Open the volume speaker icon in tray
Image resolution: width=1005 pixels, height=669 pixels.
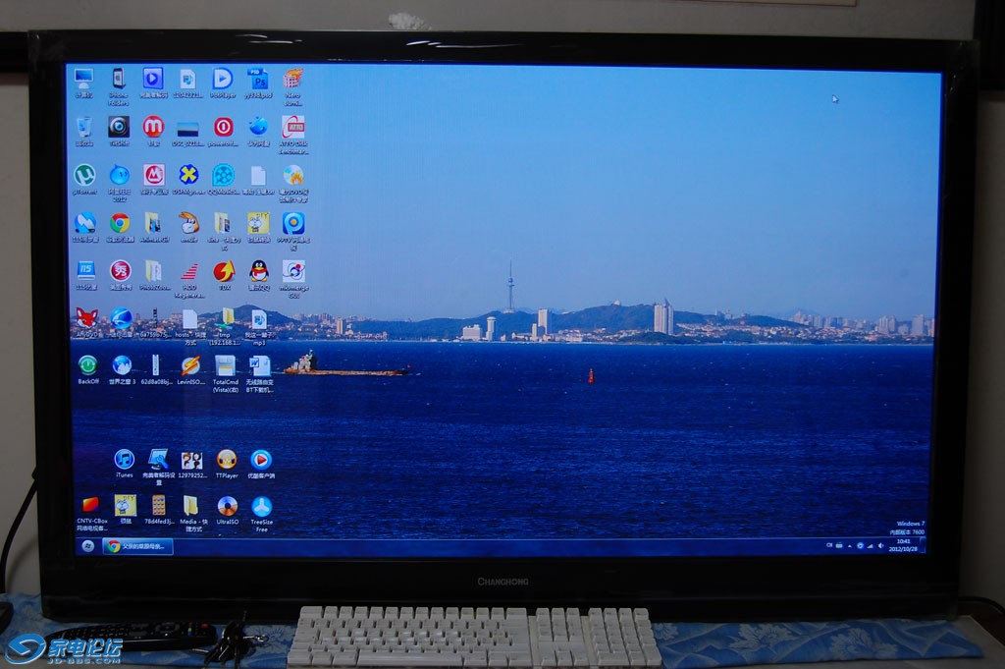(881, 545)
